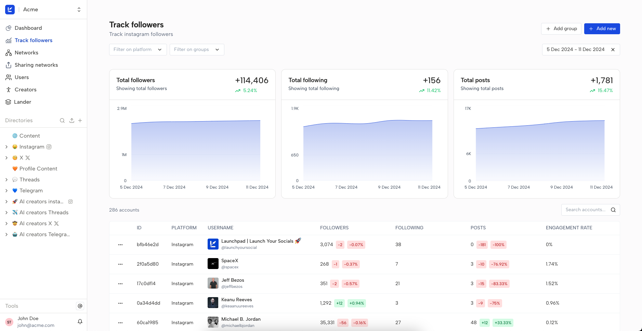The width and height of the screenshot is (642, 331).
Task: Switch to the Track followers section
Action: [33, 40]
